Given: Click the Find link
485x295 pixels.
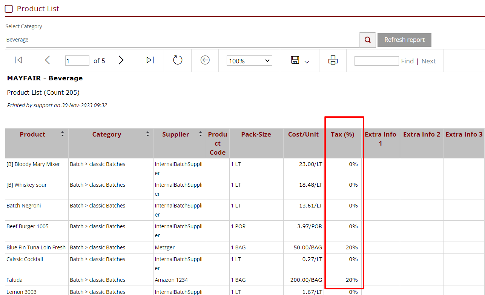Looking at the screenshot, I should 407,61.
